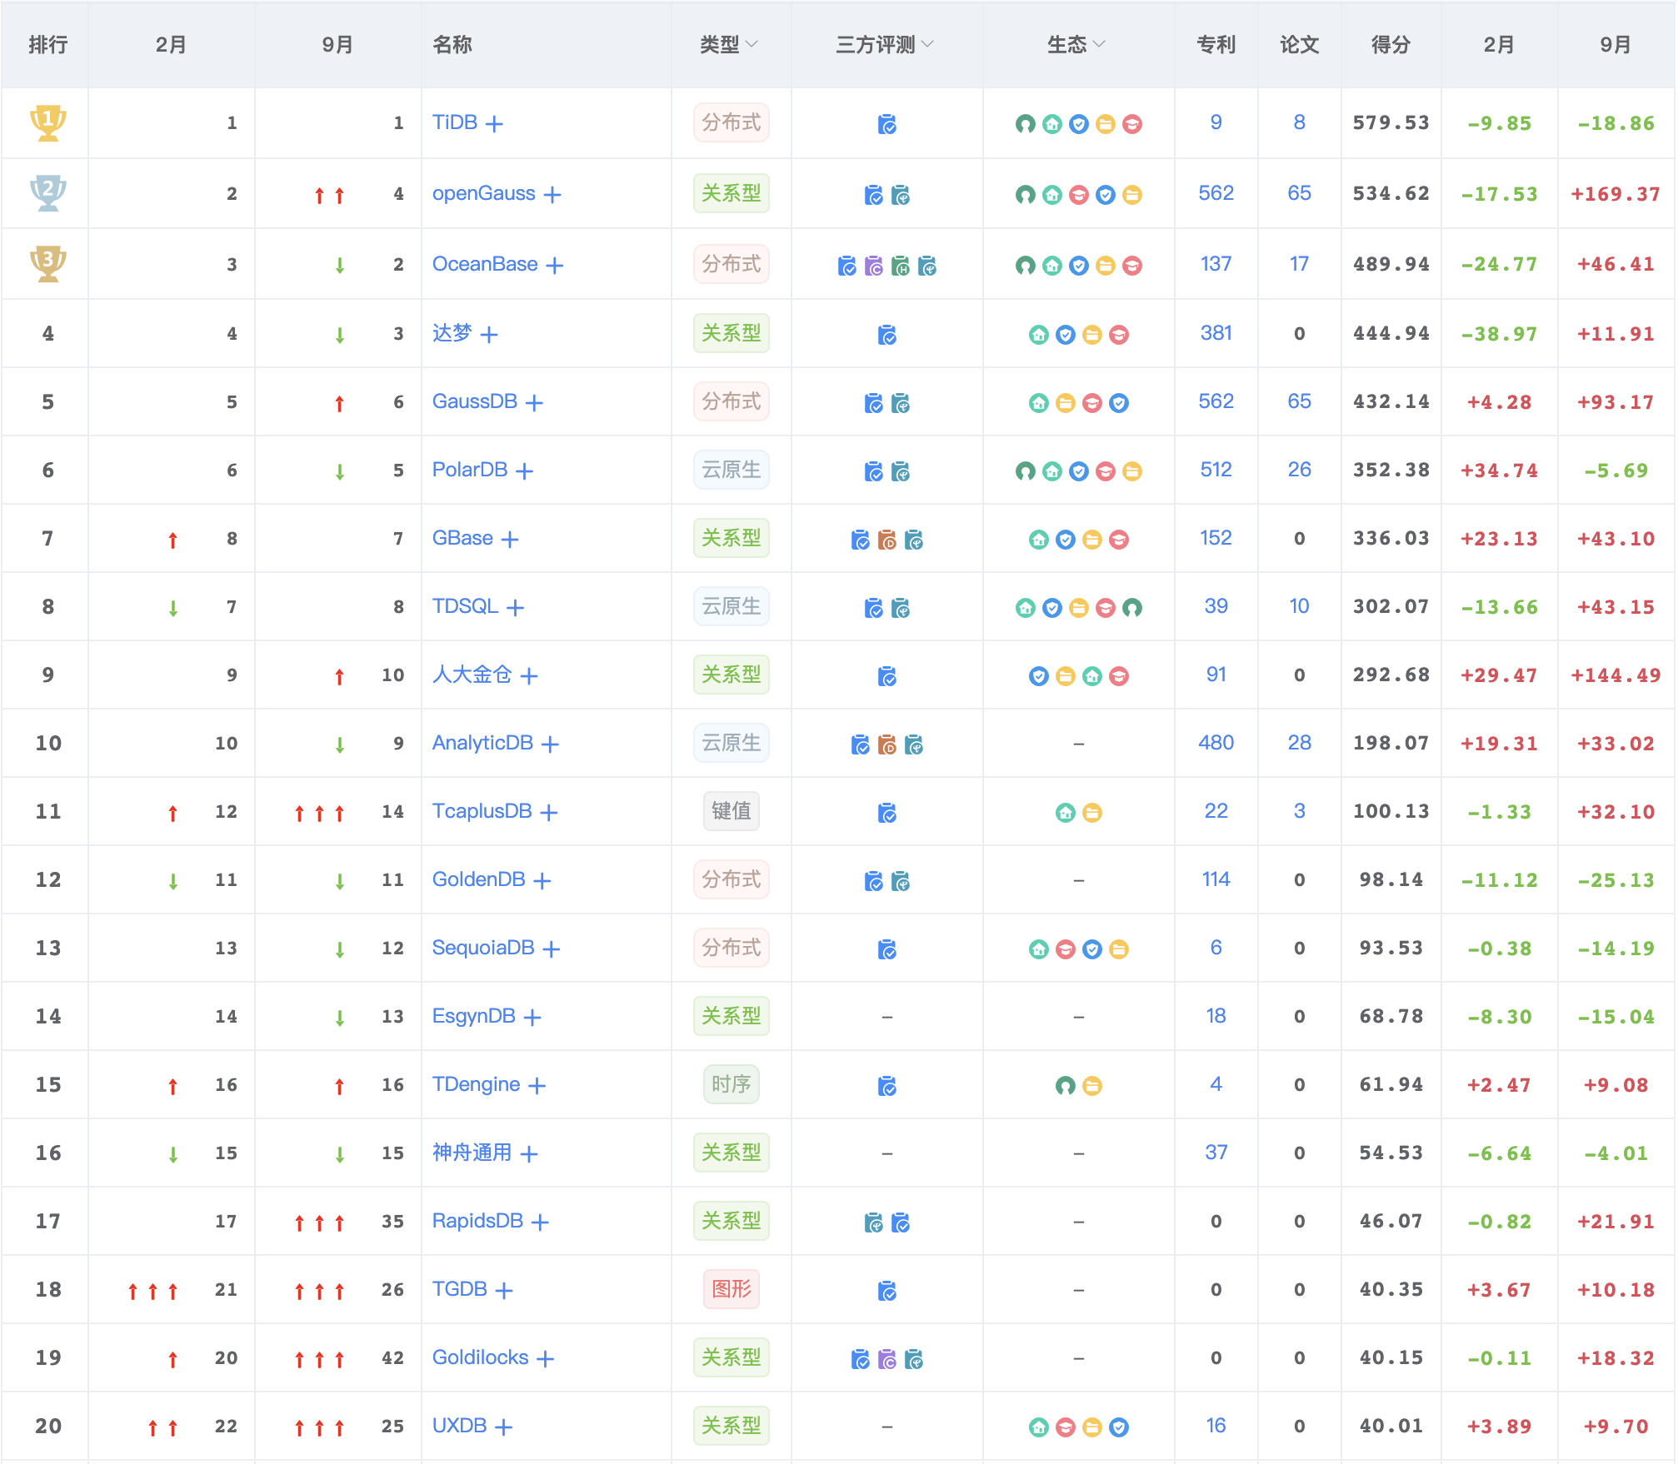1678x1464 pixels.
Task: Click the 论文 column header
Action: [1299, 45]
